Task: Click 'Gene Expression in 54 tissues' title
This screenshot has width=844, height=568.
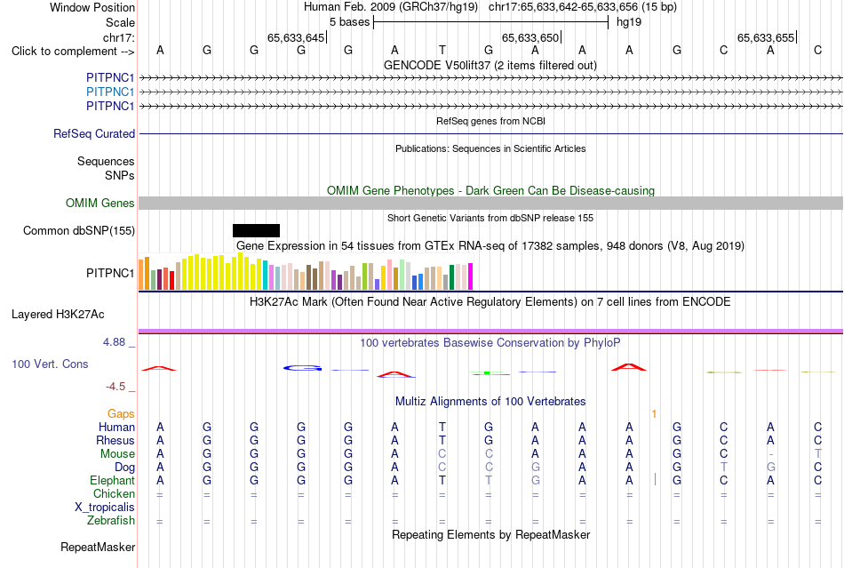Action: coord(490,246)
